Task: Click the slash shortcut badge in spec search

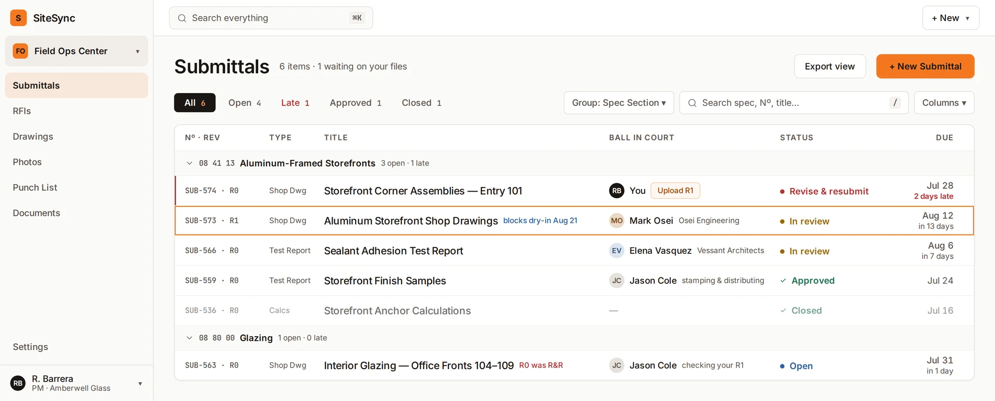Action: pyautogui.click(x=895, y=103)
